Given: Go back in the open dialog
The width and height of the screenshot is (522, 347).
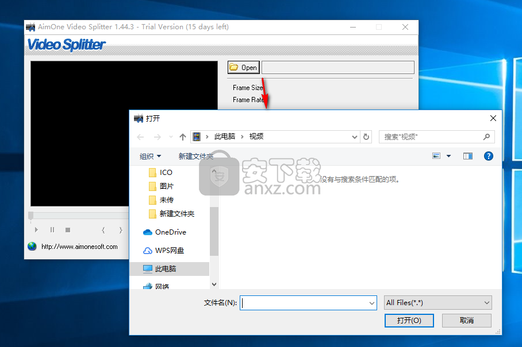Looking at the screenshot, I should [x=140, y=137].
